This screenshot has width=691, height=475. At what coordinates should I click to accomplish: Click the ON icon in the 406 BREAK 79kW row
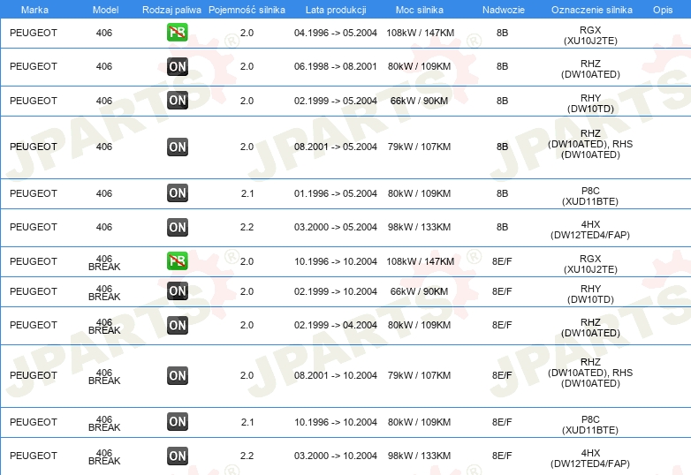point(177,375)
